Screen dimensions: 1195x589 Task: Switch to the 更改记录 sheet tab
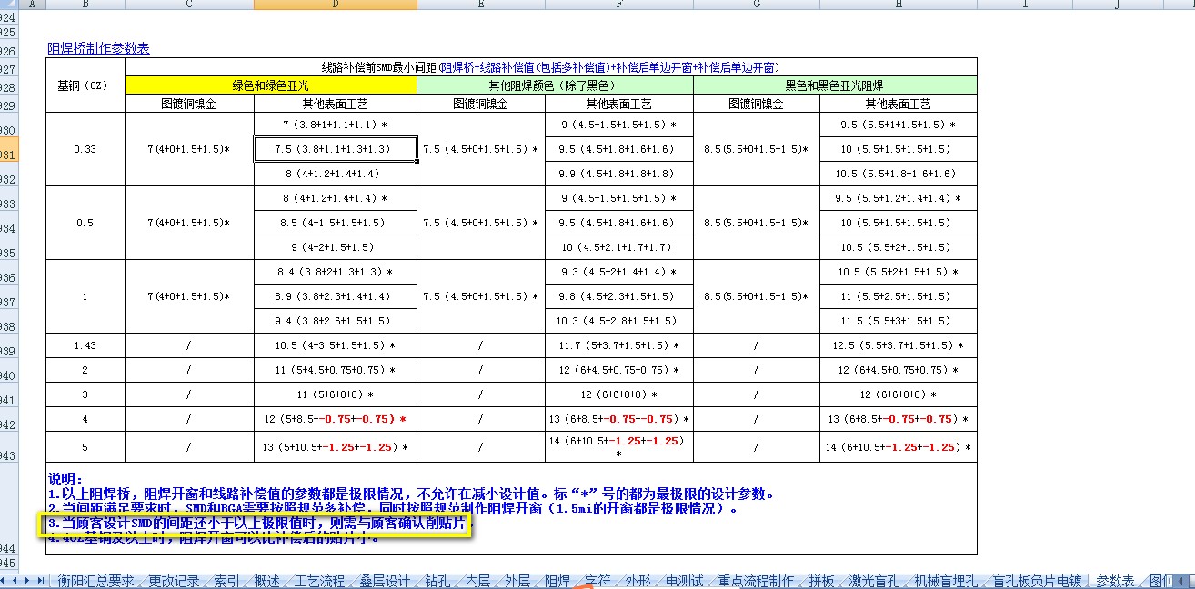[x=174, y=581]
